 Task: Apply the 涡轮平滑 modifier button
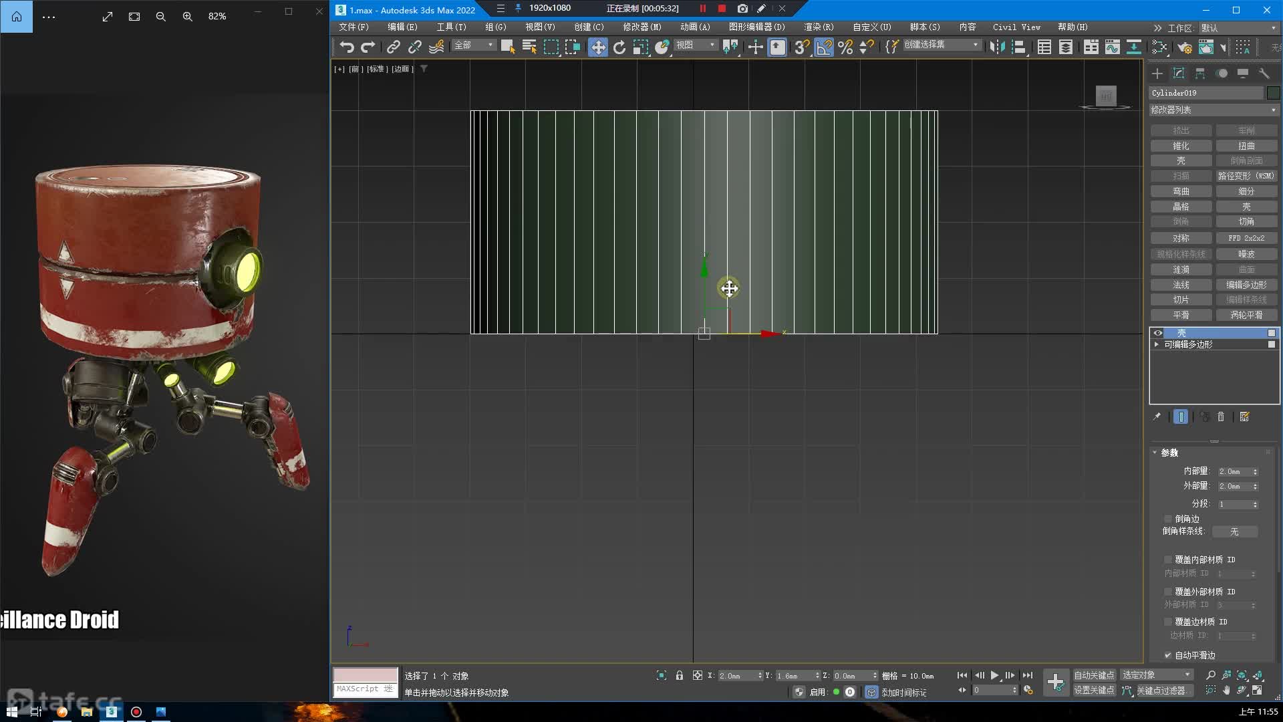pyautogui.click(x=1246, y=315)
